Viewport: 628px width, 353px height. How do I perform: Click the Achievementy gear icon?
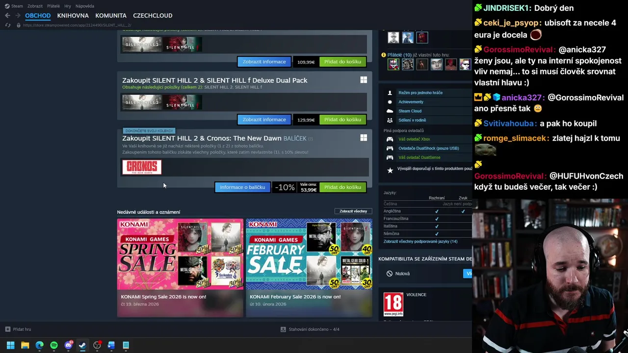point(390,102)
